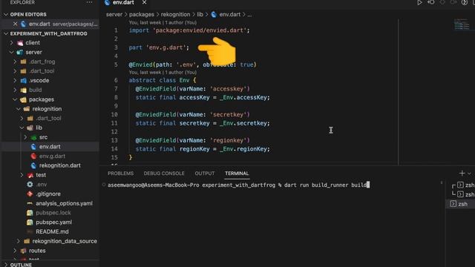
Task: Click the new terminal plus icon
Action: click(x=462, y=173)
